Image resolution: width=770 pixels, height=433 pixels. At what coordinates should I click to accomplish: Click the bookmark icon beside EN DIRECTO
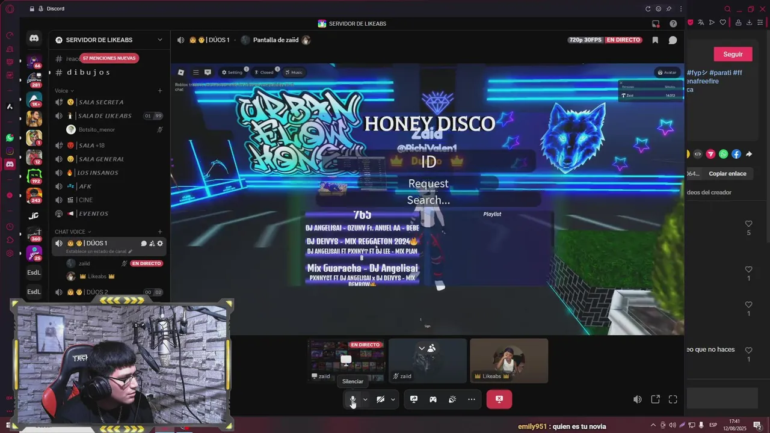(x=655, y=40)
